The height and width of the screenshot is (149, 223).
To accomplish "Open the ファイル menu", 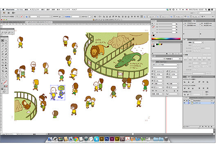I will coord(20,9).
